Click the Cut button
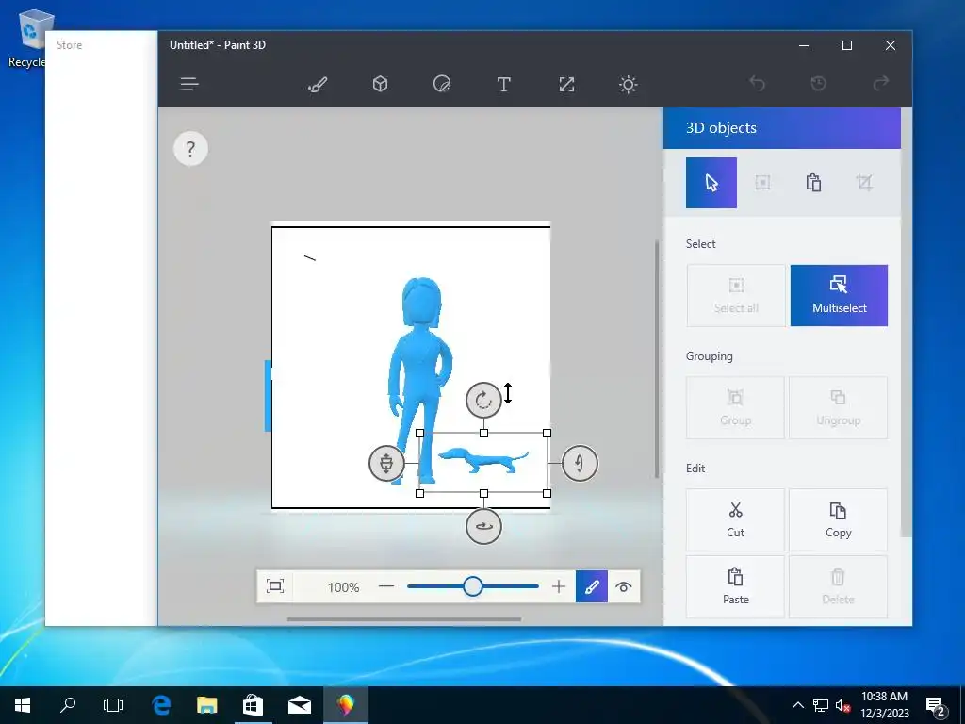965x724 pixels. point(735,519)
